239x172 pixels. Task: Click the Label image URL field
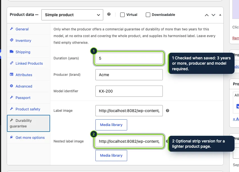click(129, 111)
